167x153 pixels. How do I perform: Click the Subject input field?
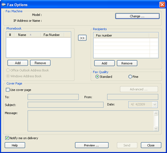pos(65,105)
